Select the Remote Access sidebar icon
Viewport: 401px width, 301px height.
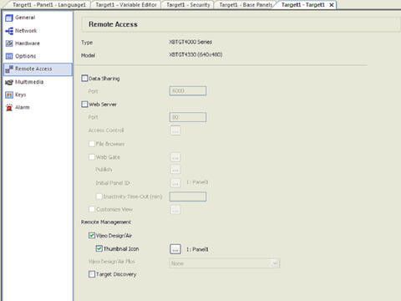[9, 69]
